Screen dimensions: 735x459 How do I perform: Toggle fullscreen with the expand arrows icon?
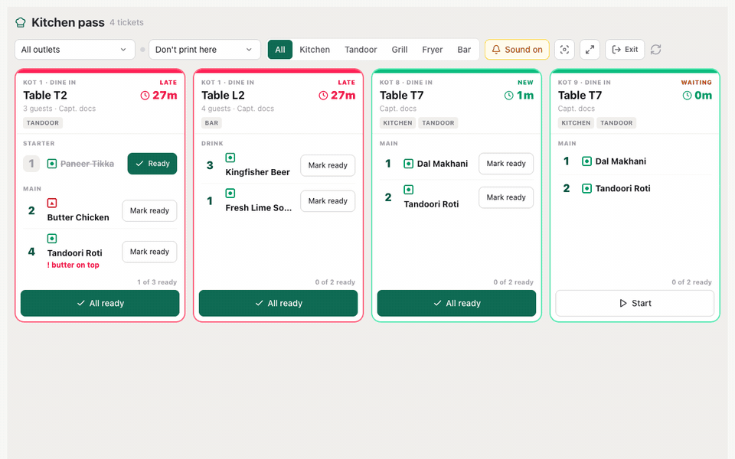(x=590, y=50)
